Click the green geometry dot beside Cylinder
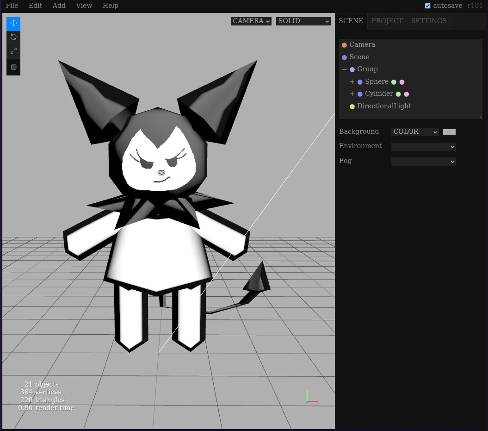Image resolution: width=488 pixels, height=431 pixels. [398, 94]
